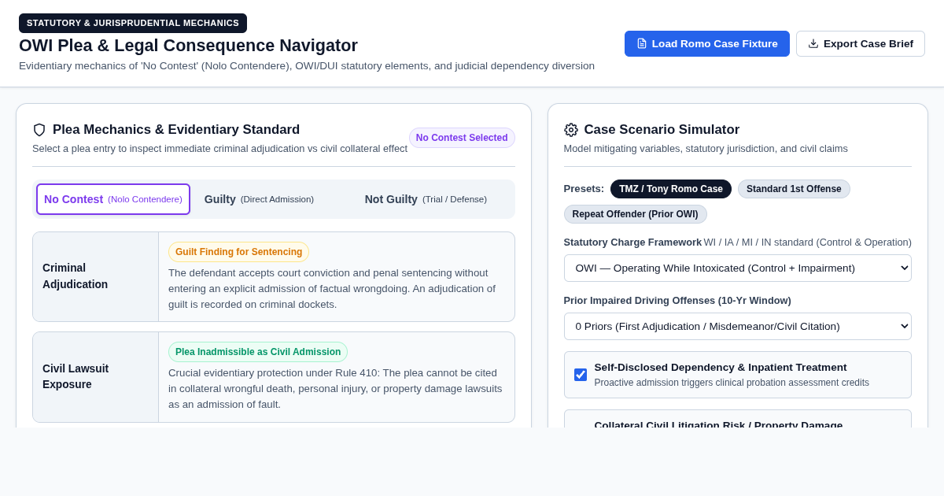This screenshot has width=944, height=496.
Task: Switch to the Guilty plea tab
Action: [274, 199]
